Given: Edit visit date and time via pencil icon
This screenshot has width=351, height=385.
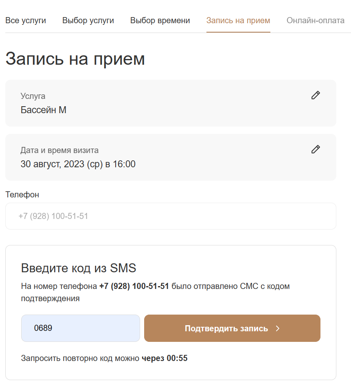Looking at the screenshot, I should [316, 149].
